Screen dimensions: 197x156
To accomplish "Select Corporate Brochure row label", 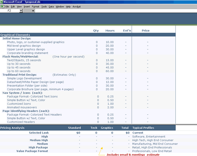I will [40, 89].
